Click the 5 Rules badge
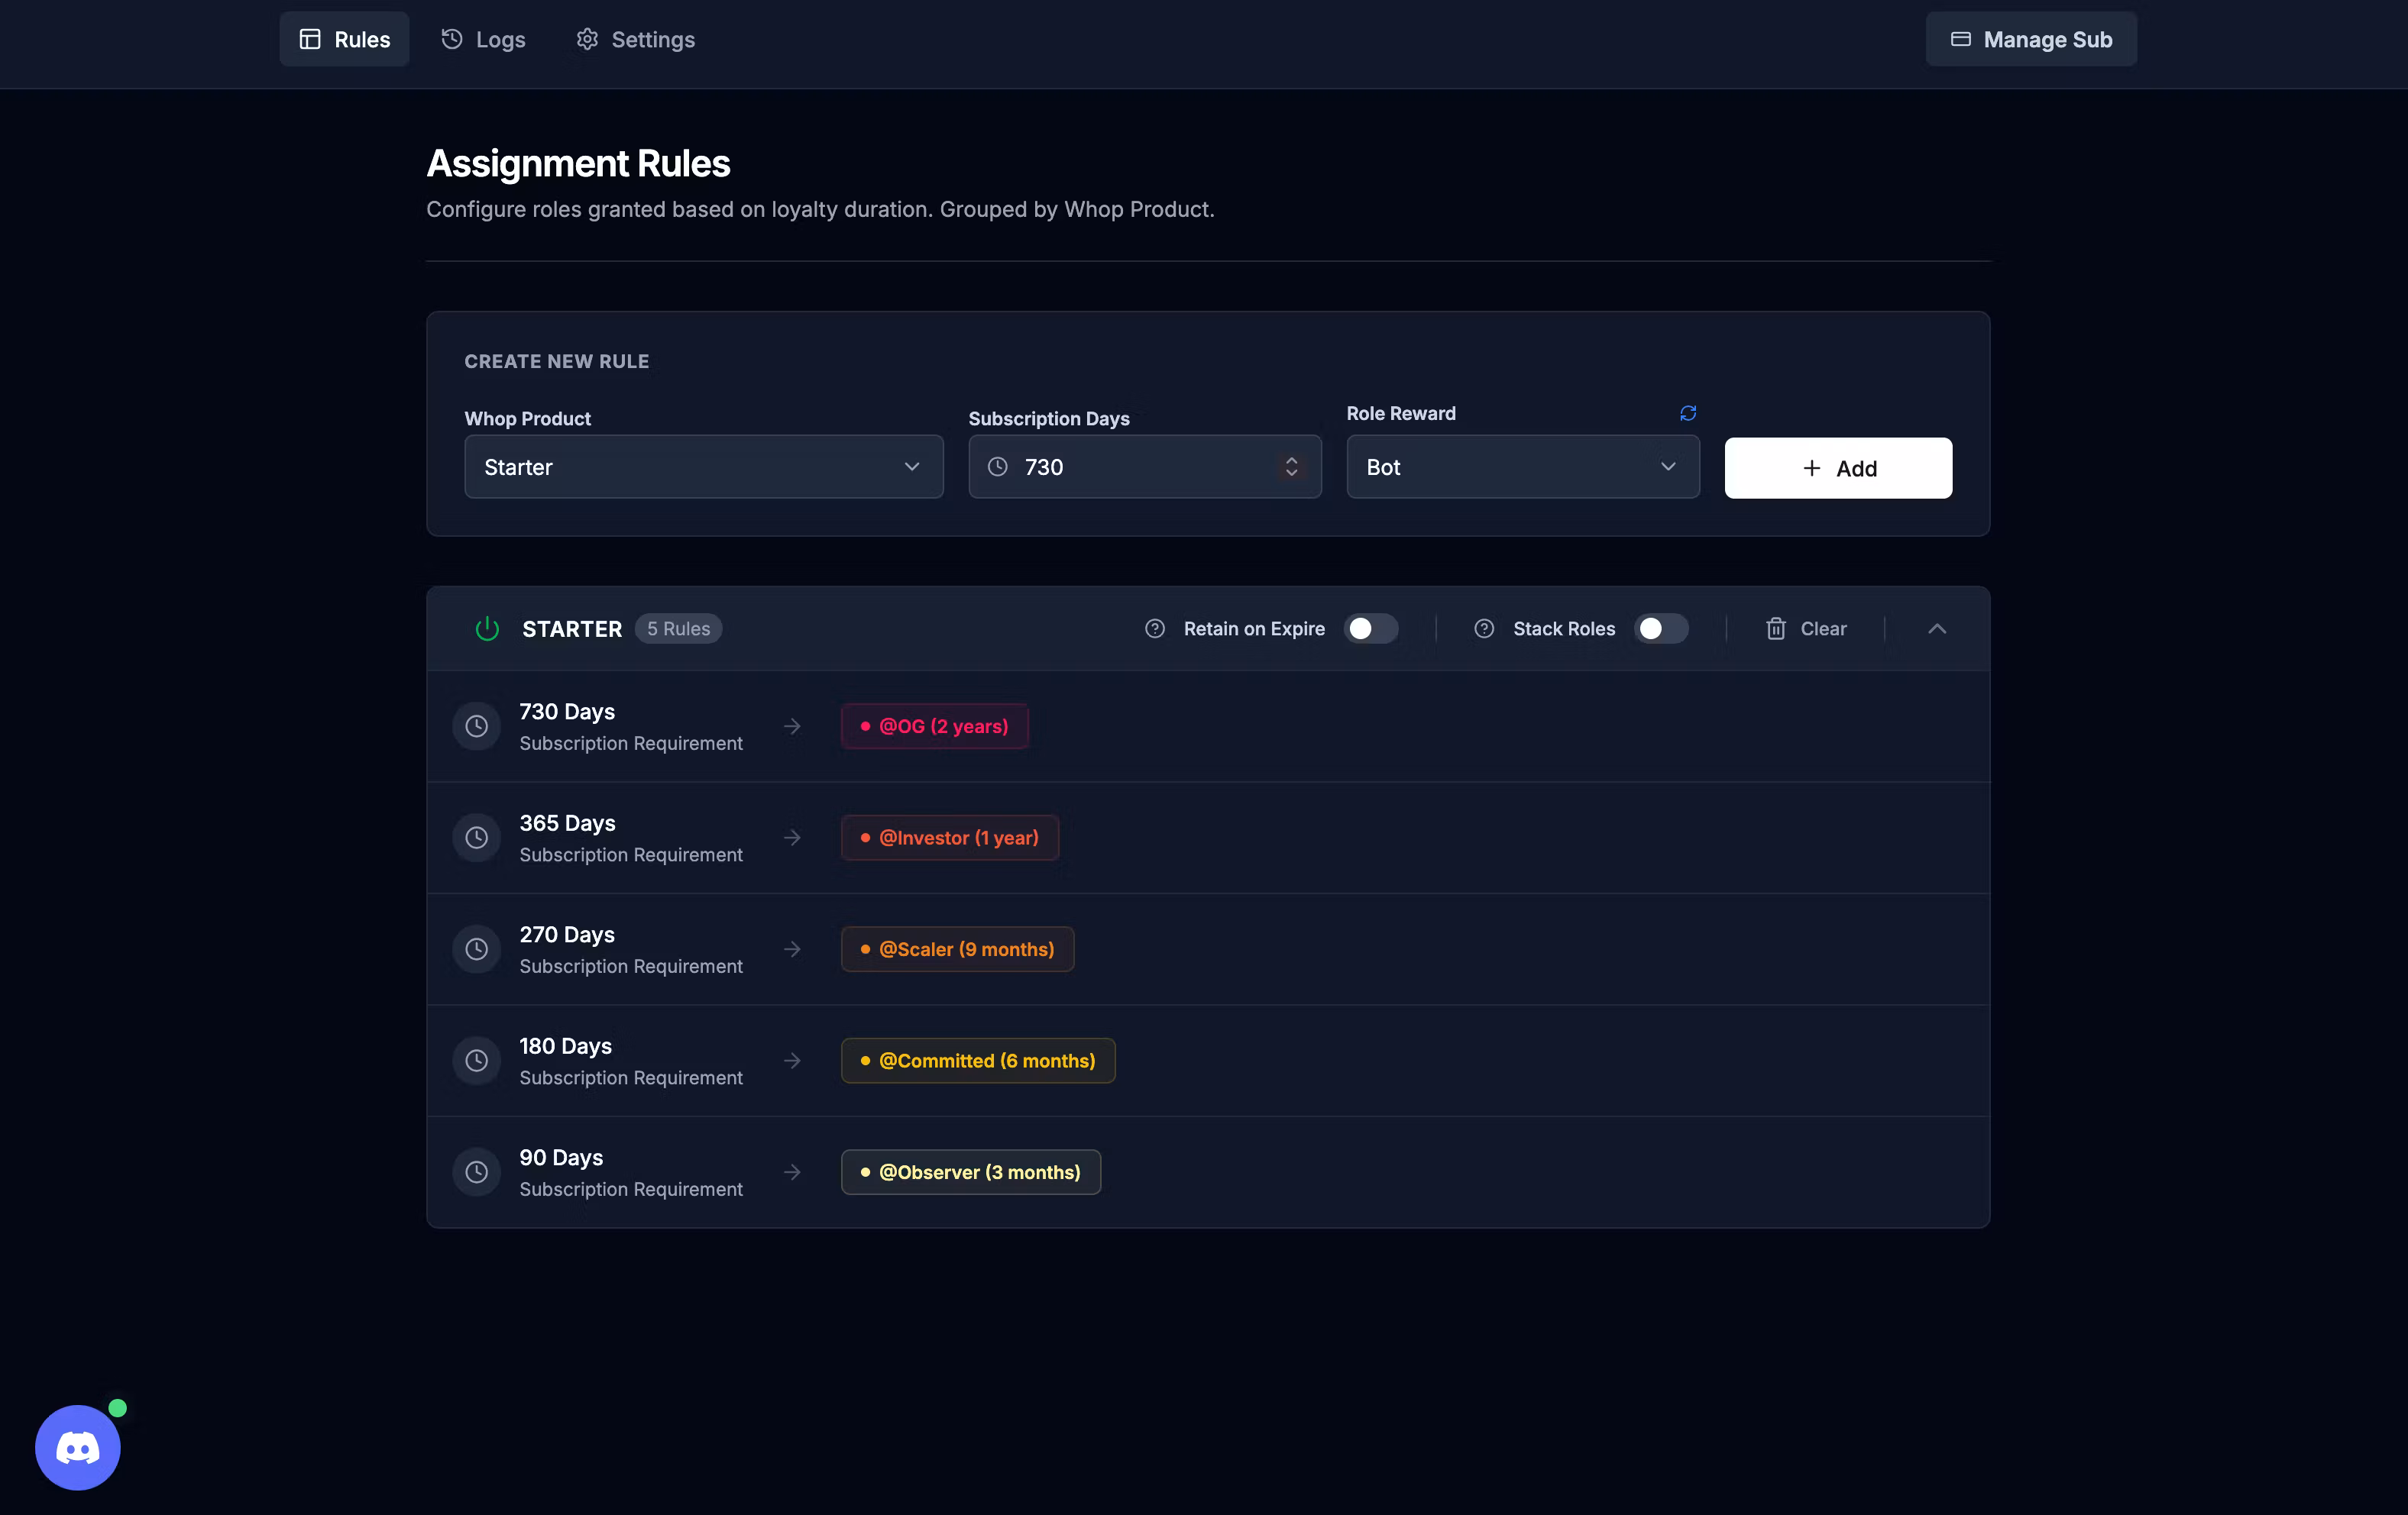The image size is (2408, 1515). (678, 628)
